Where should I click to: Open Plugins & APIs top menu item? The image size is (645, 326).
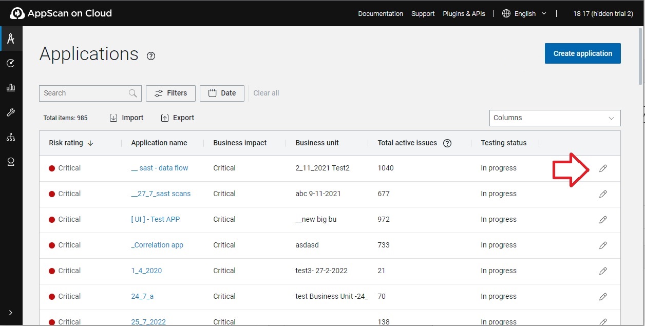coord(464,14)
